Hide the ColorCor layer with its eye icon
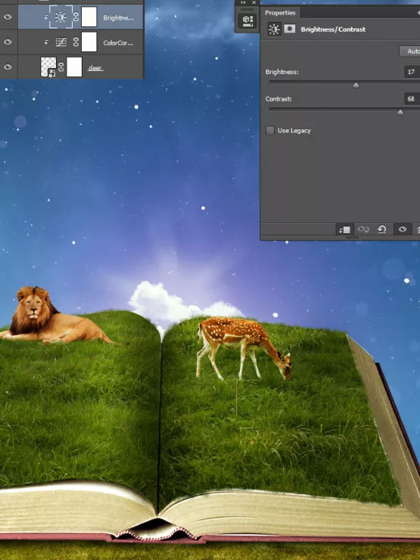Screen dimensions: 420x560 [8, 42]
